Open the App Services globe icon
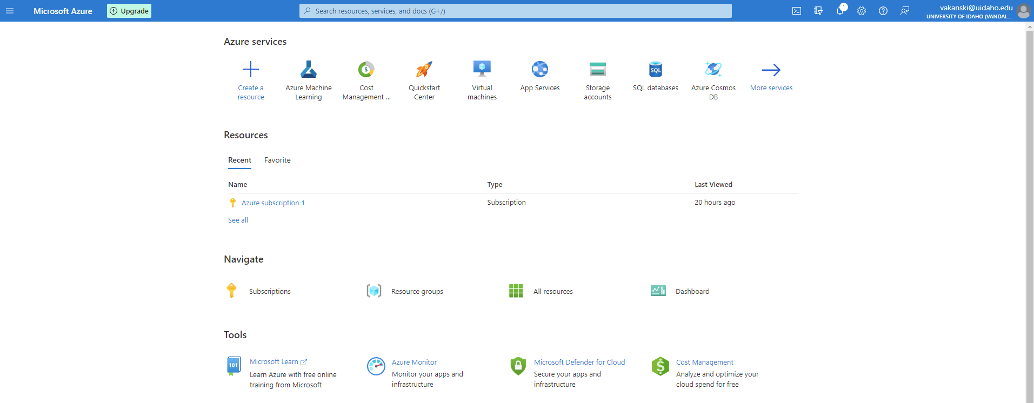Viewport: 1034px width, 403px height. [x=540, y=69]
